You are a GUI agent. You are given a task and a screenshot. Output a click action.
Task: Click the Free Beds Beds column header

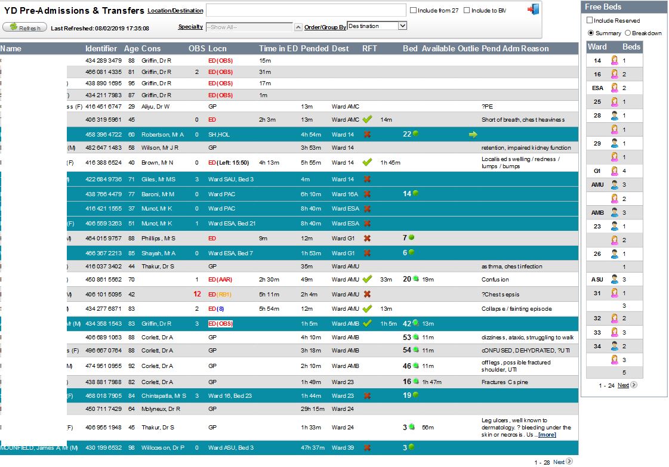[631, 47]
